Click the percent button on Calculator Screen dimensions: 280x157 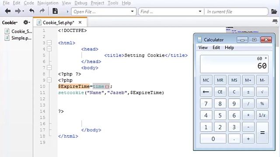point(262,104)
